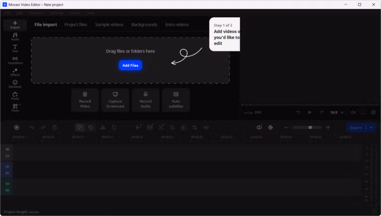Switch to File import tab
This screenshot has width=381, height=216.
(x=46, y=24)
